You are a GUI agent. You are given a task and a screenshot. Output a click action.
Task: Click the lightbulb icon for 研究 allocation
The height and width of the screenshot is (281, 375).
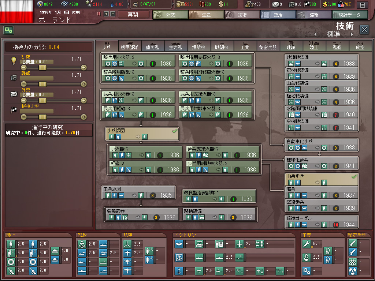click(x=14, y=61)
